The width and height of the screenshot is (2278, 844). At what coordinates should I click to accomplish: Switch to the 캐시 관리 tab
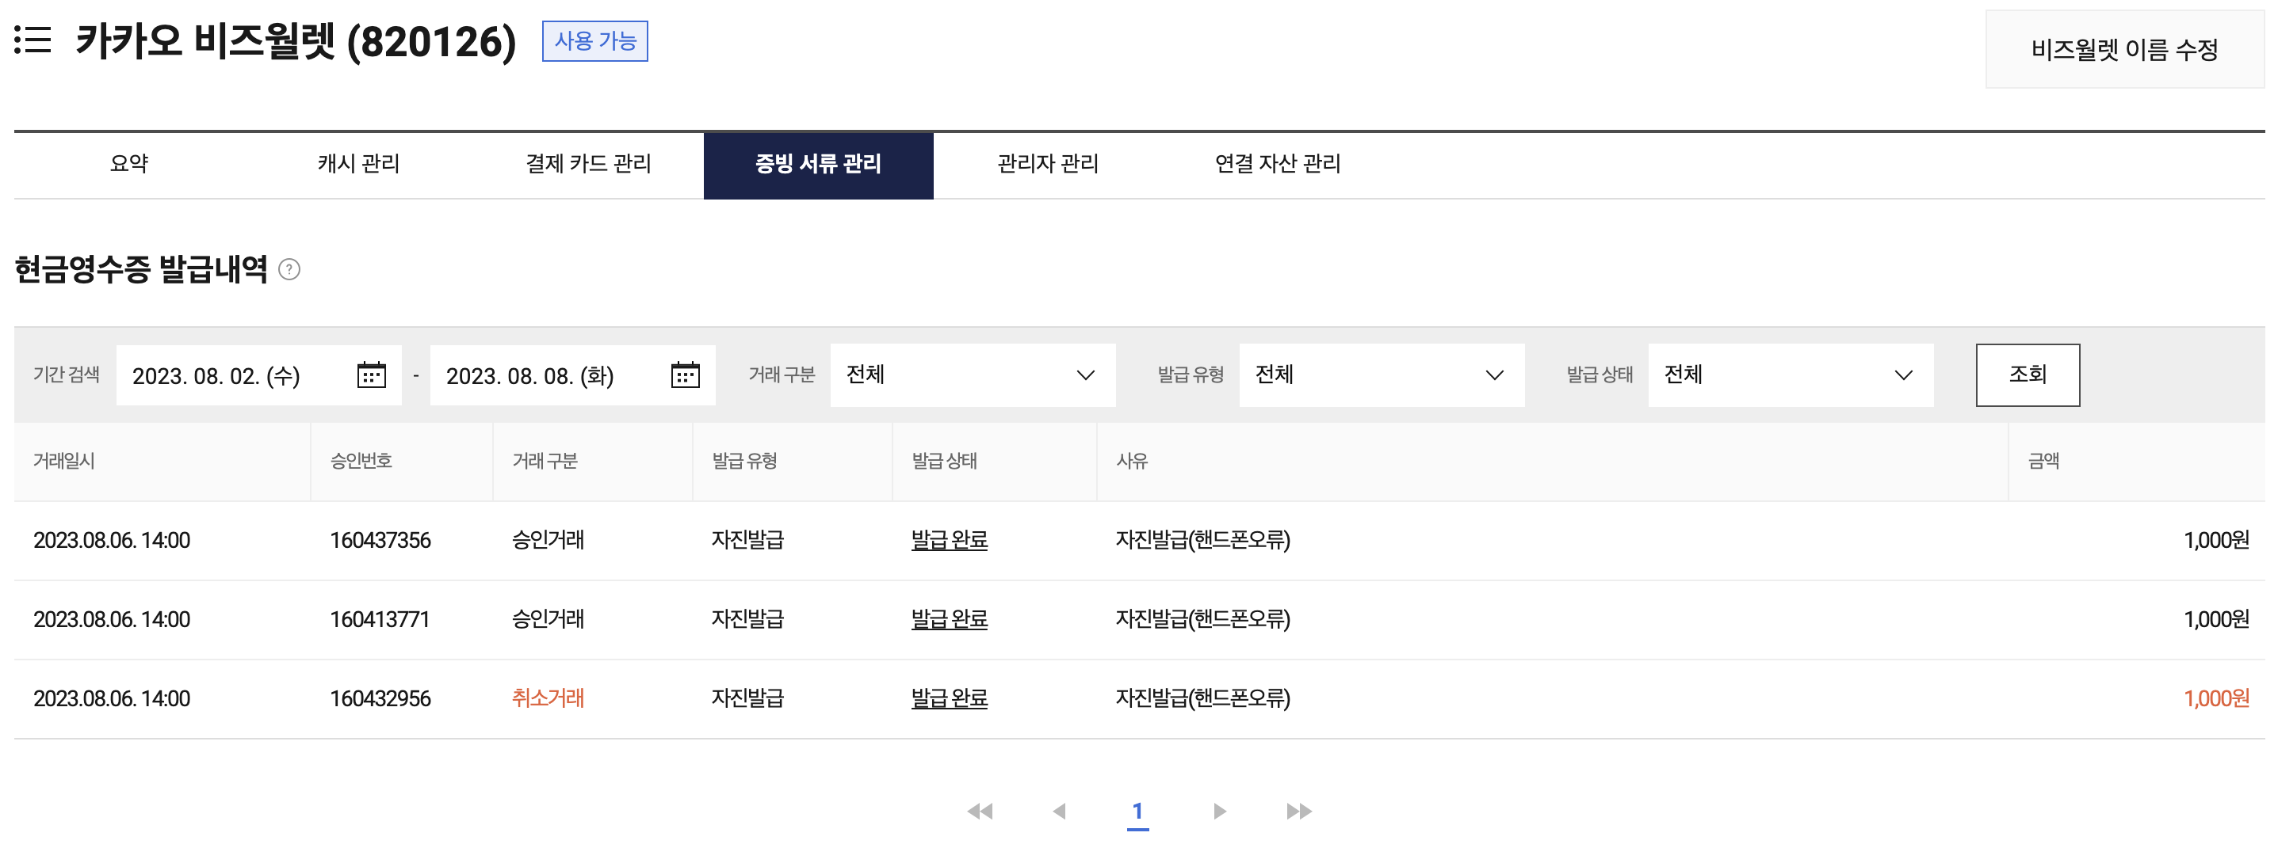[358, 165]
